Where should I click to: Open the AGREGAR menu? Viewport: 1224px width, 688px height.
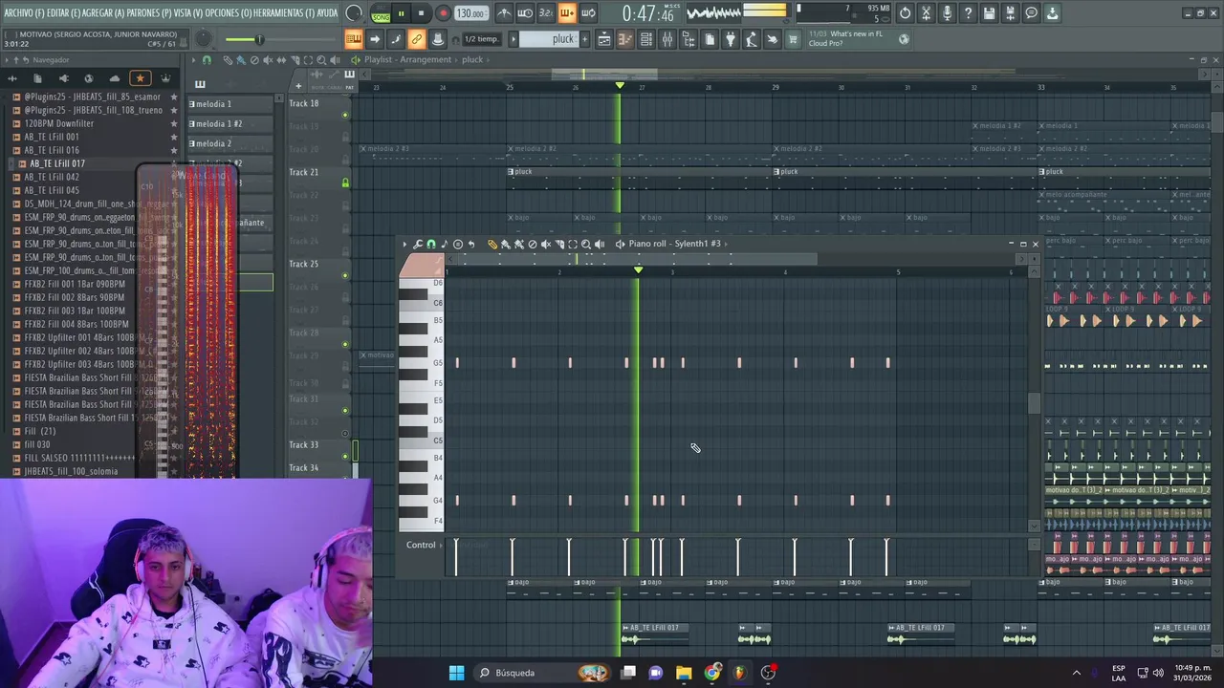tap(103, 12)
